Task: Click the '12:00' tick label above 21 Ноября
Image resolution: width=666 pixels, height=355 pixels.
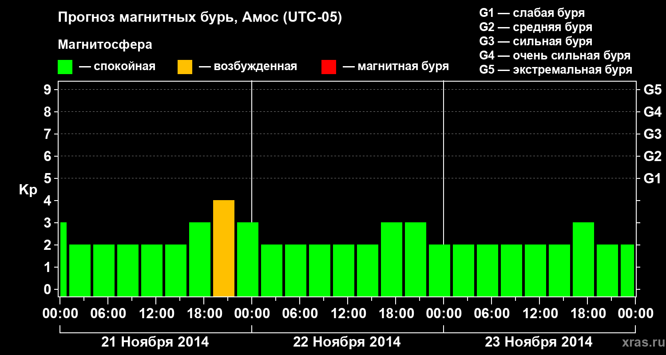Action: 156,314
